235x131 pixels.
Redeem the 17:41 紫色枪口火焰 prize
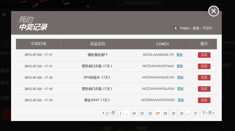204,66
